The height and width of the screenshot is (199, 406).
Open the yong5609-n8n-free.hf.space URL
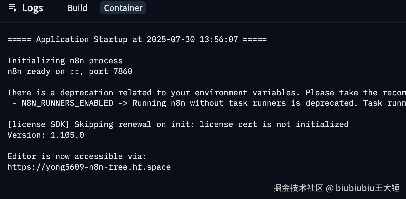(x=89, y=167)
